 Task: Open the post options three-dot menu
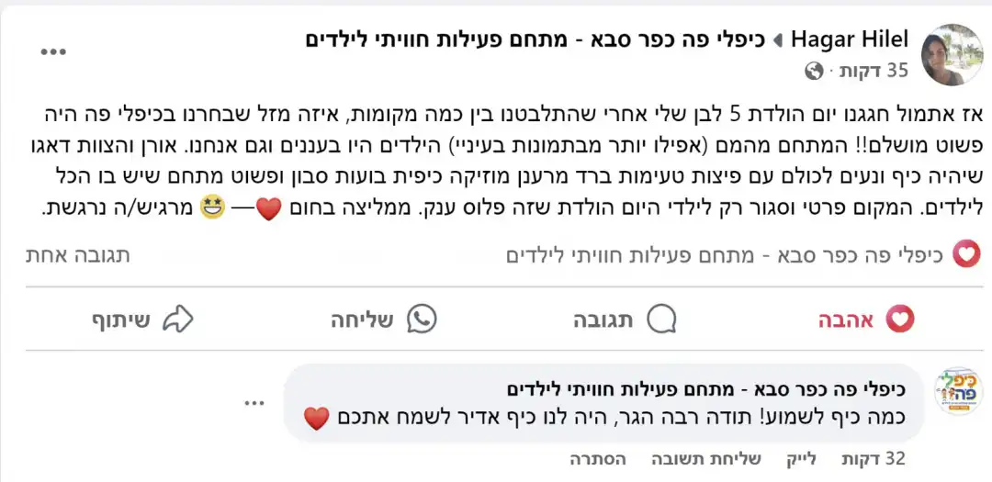[53, 51]
